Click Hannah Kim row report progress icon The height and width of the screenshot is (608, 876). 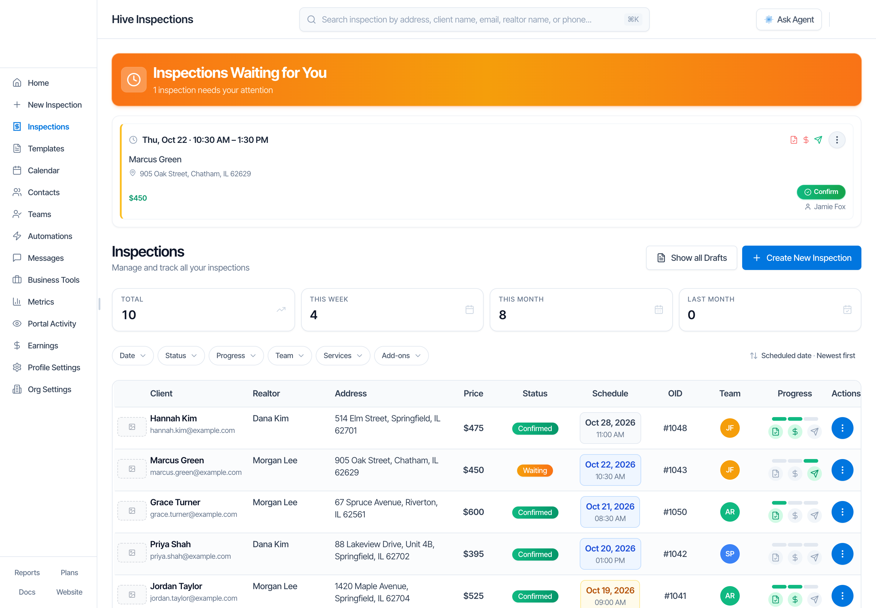tap(775, 432)
